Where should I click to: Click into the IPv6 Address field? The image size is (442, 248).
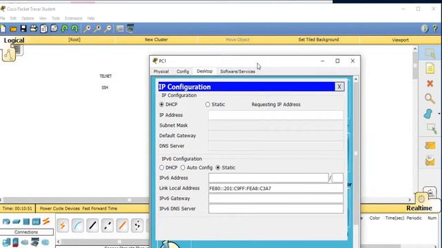(x=269, y=178)
